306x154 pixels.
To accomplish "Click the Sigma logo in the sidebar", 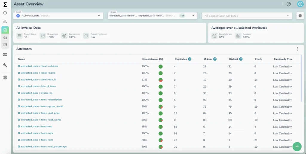I will tap(5, 4).
